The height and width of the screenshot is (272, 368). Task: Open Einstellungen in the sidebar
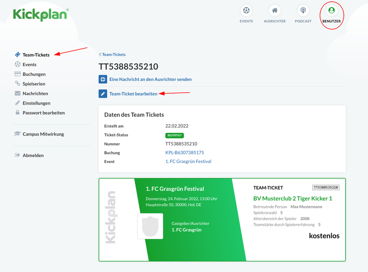[x=36, y=103]
